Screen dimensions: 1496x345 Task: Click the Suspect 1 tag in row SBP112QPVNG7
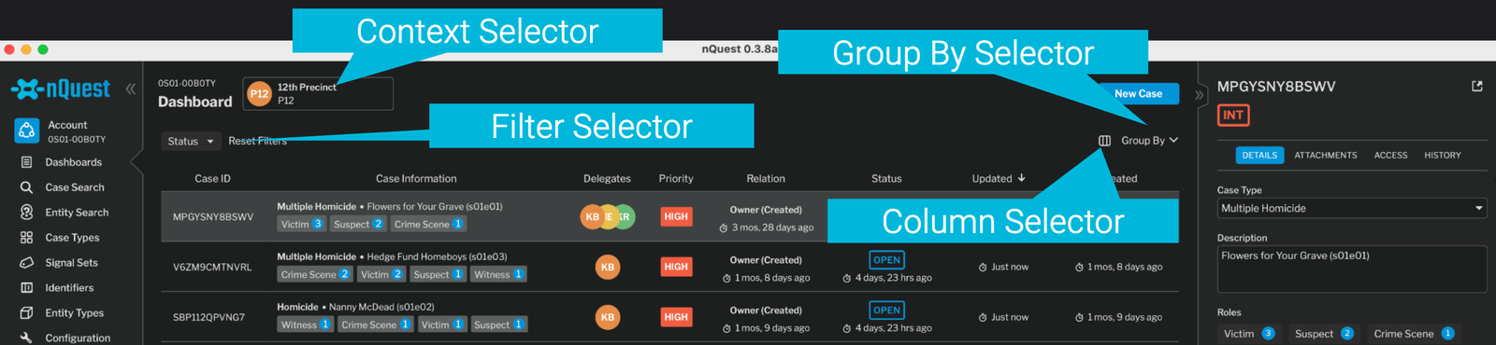(x=498, y=324)
